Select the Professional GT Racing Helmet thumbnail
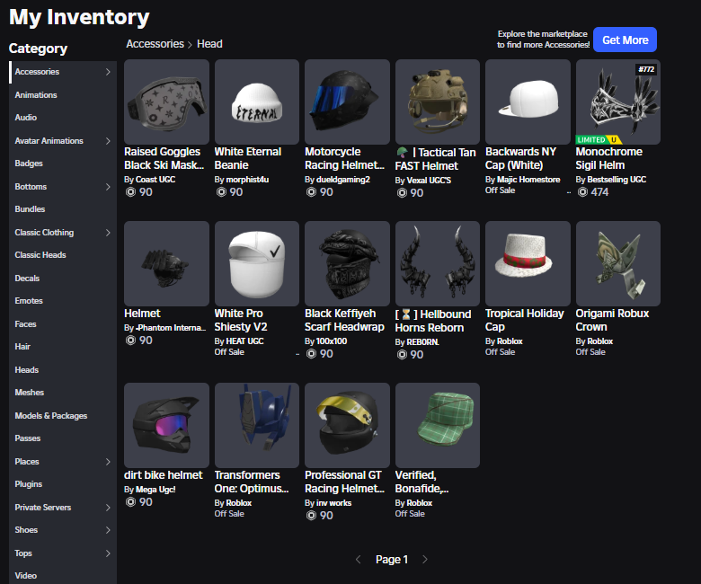The height and width of the screenshot is (584, 701). 347,425
